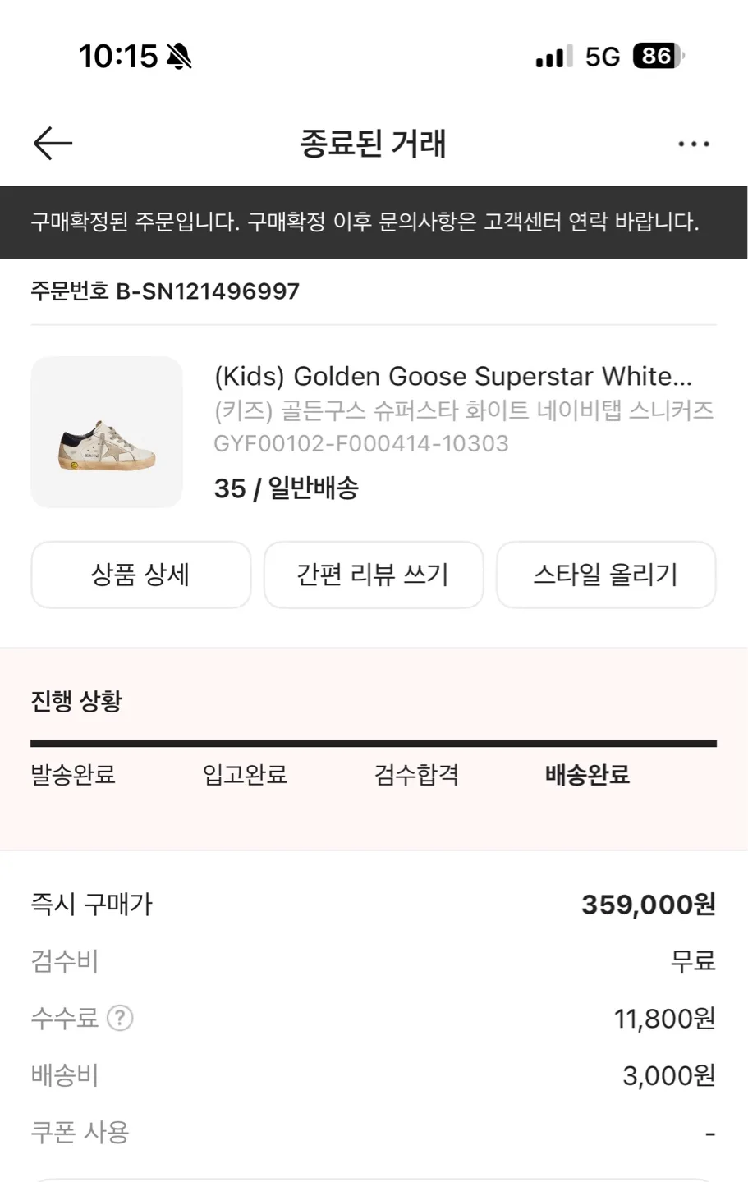The height and width of the screenshot is (1182, 748).
Task: Select the 발송완료 progress step
Action: [73, 774]
